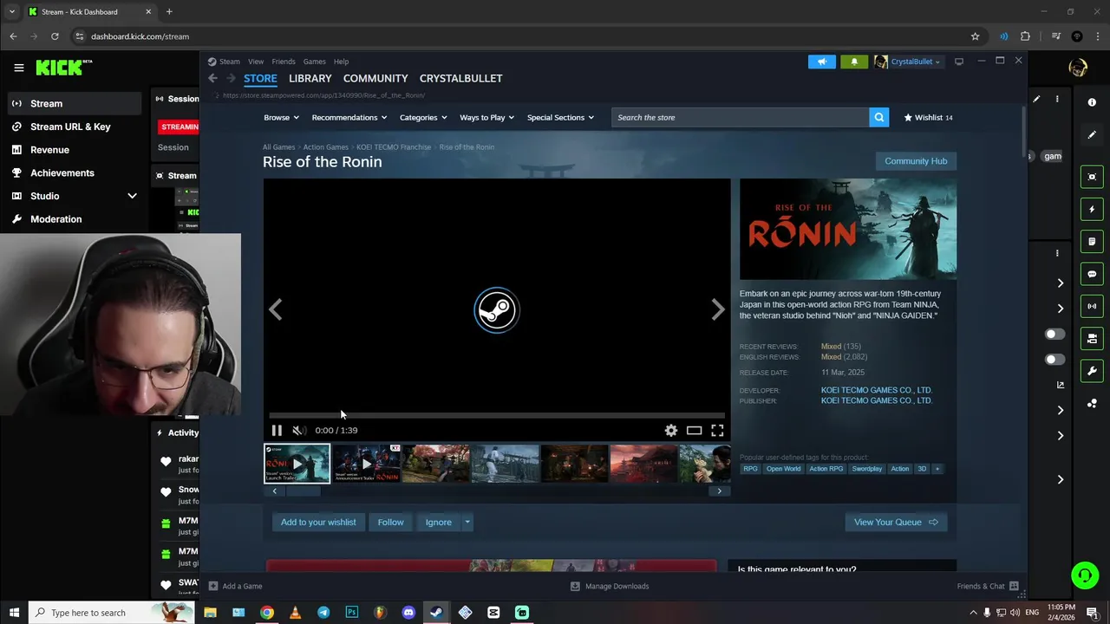
Task: Click the Steam store search magnifier button
Action: pyautogui.click(x=878, y=117)
